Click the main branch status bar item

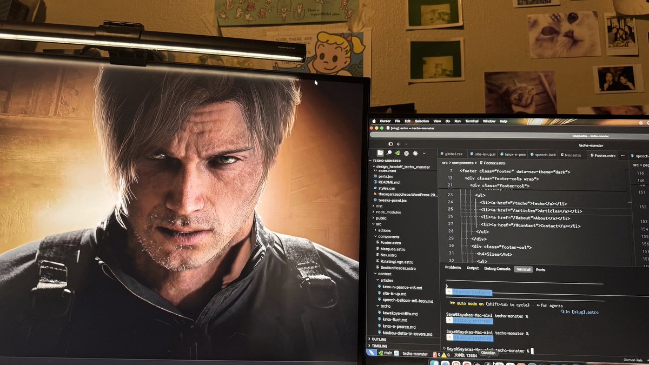pyautogui.click(x=385, y=353)
